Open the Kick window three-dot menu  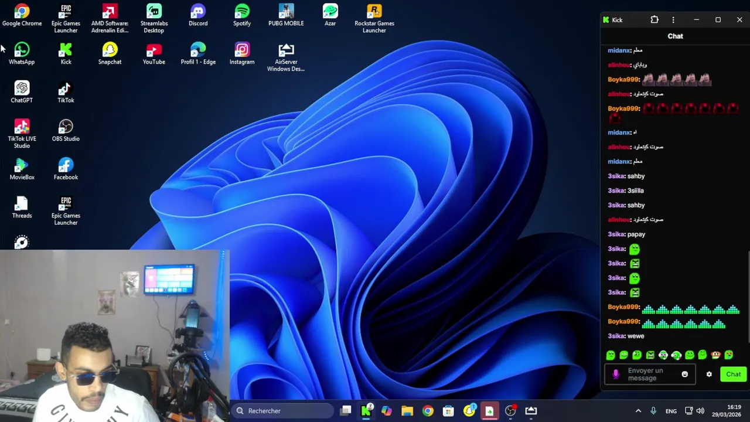pos(673,20)
